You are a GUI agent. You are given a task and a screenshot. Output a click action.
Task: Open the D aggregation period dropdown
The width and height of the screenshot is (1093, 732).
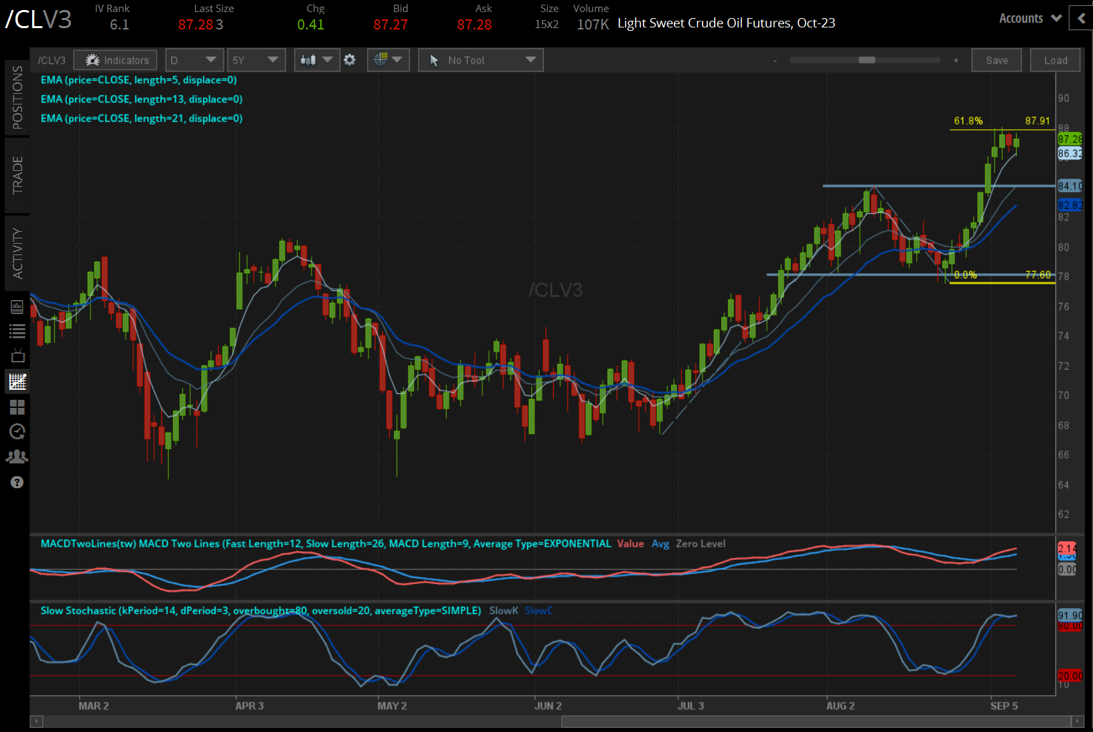click(194, 60)
